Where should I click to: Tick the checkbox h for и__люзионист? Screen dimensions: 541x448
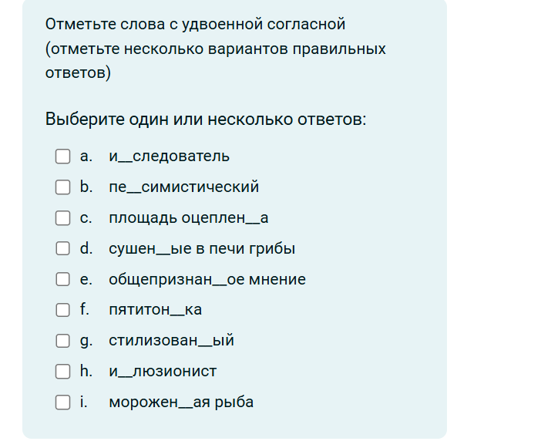62,372
